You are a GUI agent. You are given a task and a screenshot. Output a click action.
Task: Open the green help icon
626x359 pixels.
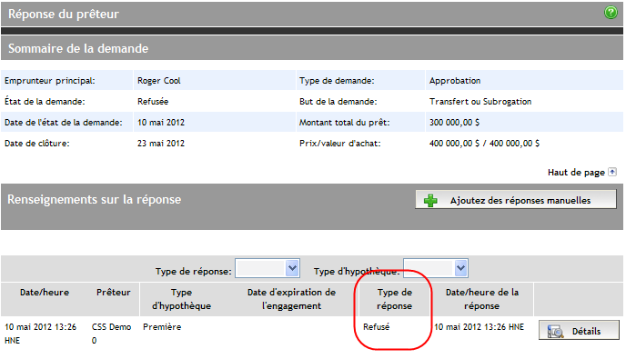611,13
